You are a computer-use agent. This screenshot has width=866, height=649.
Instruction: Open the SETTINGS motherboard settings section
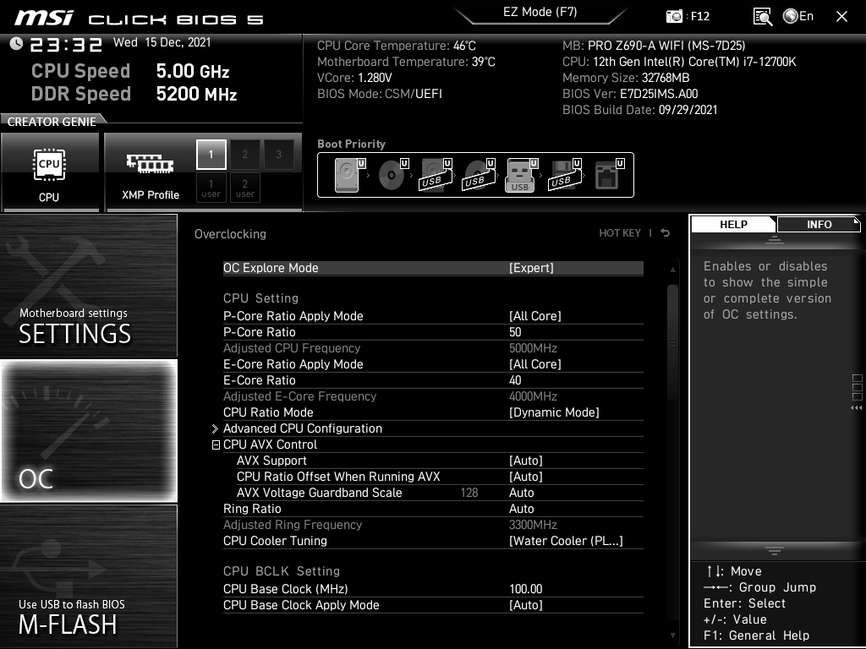[88, 286]
